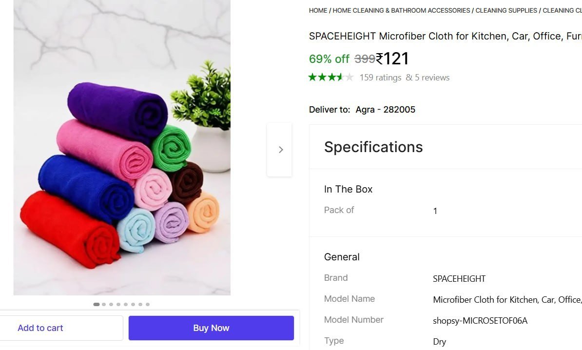The height and width of the screenshot is (350, 582).
Task: Open the next product image arrow
Action: point(280,149)
